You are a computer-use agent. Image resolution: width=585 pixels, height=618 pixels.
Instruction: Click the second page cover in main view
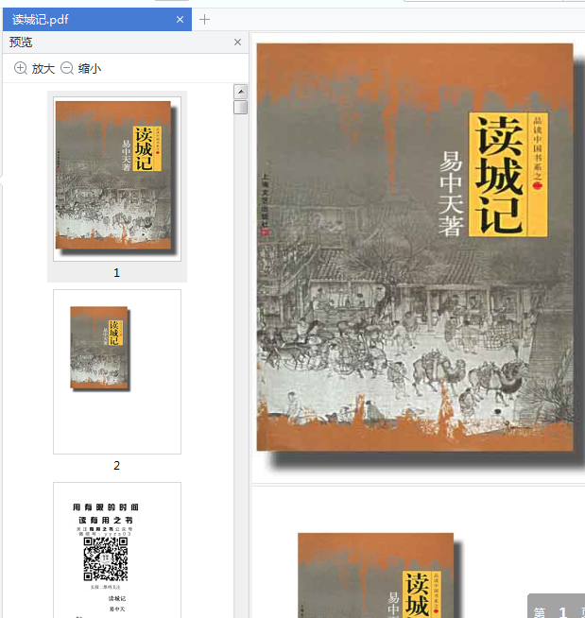(376, 575)
